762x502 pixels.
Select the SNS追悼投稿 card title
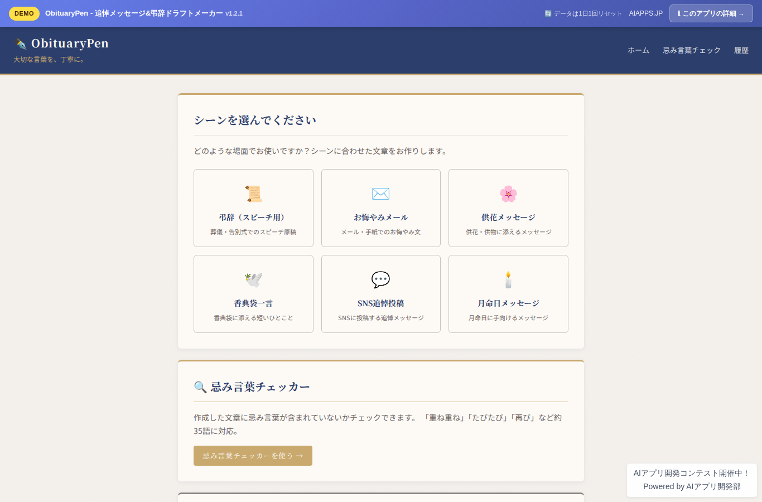pos(380,303)
